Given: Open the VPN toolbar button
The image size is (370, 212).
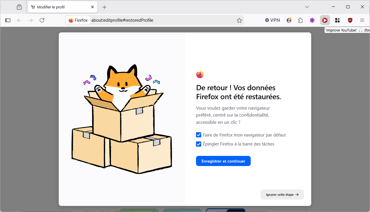Looking at the screenshot, I should pyautogui.click(x=272, y=20).
